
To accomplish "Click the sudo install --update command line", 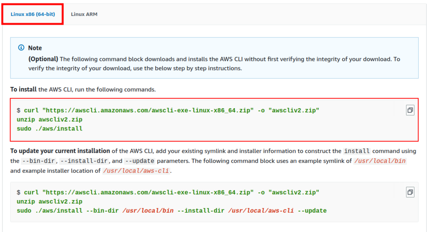I will pyautogui.click(x=172, y=211).
